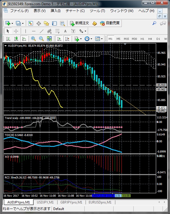Click the Default profile status field
The image size is (170, 214).
[x=68, y=209]
